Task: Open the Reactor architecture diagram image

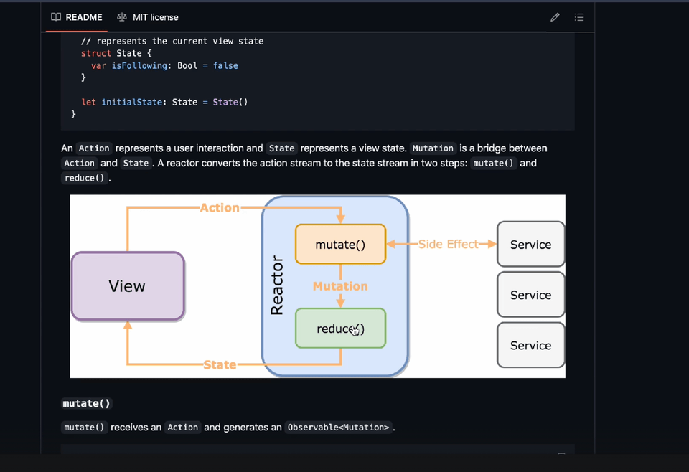Action: coord(318,285)
